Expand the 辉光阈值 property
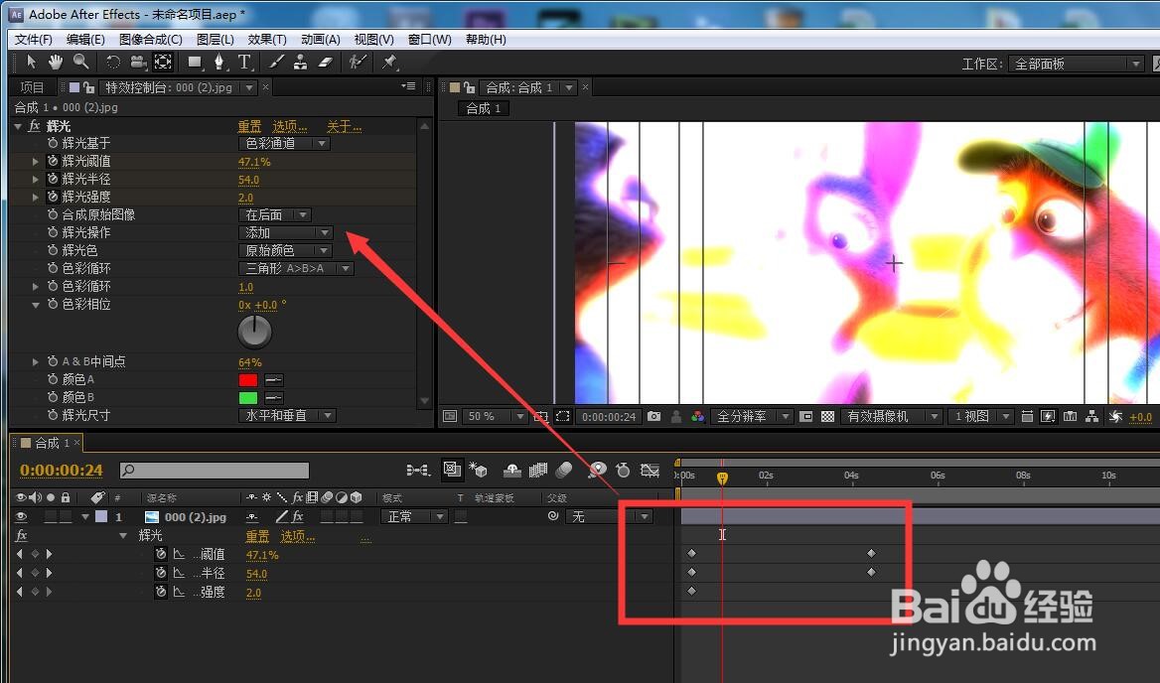This screenshot has height=683, width=1160. [x=35, y=161]
